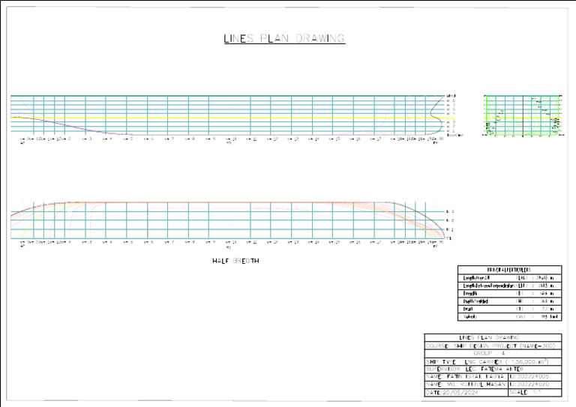Click the SUPERVISOR: LEC. FATEMA AKTER row
The image size is (576, 407).
493,370
